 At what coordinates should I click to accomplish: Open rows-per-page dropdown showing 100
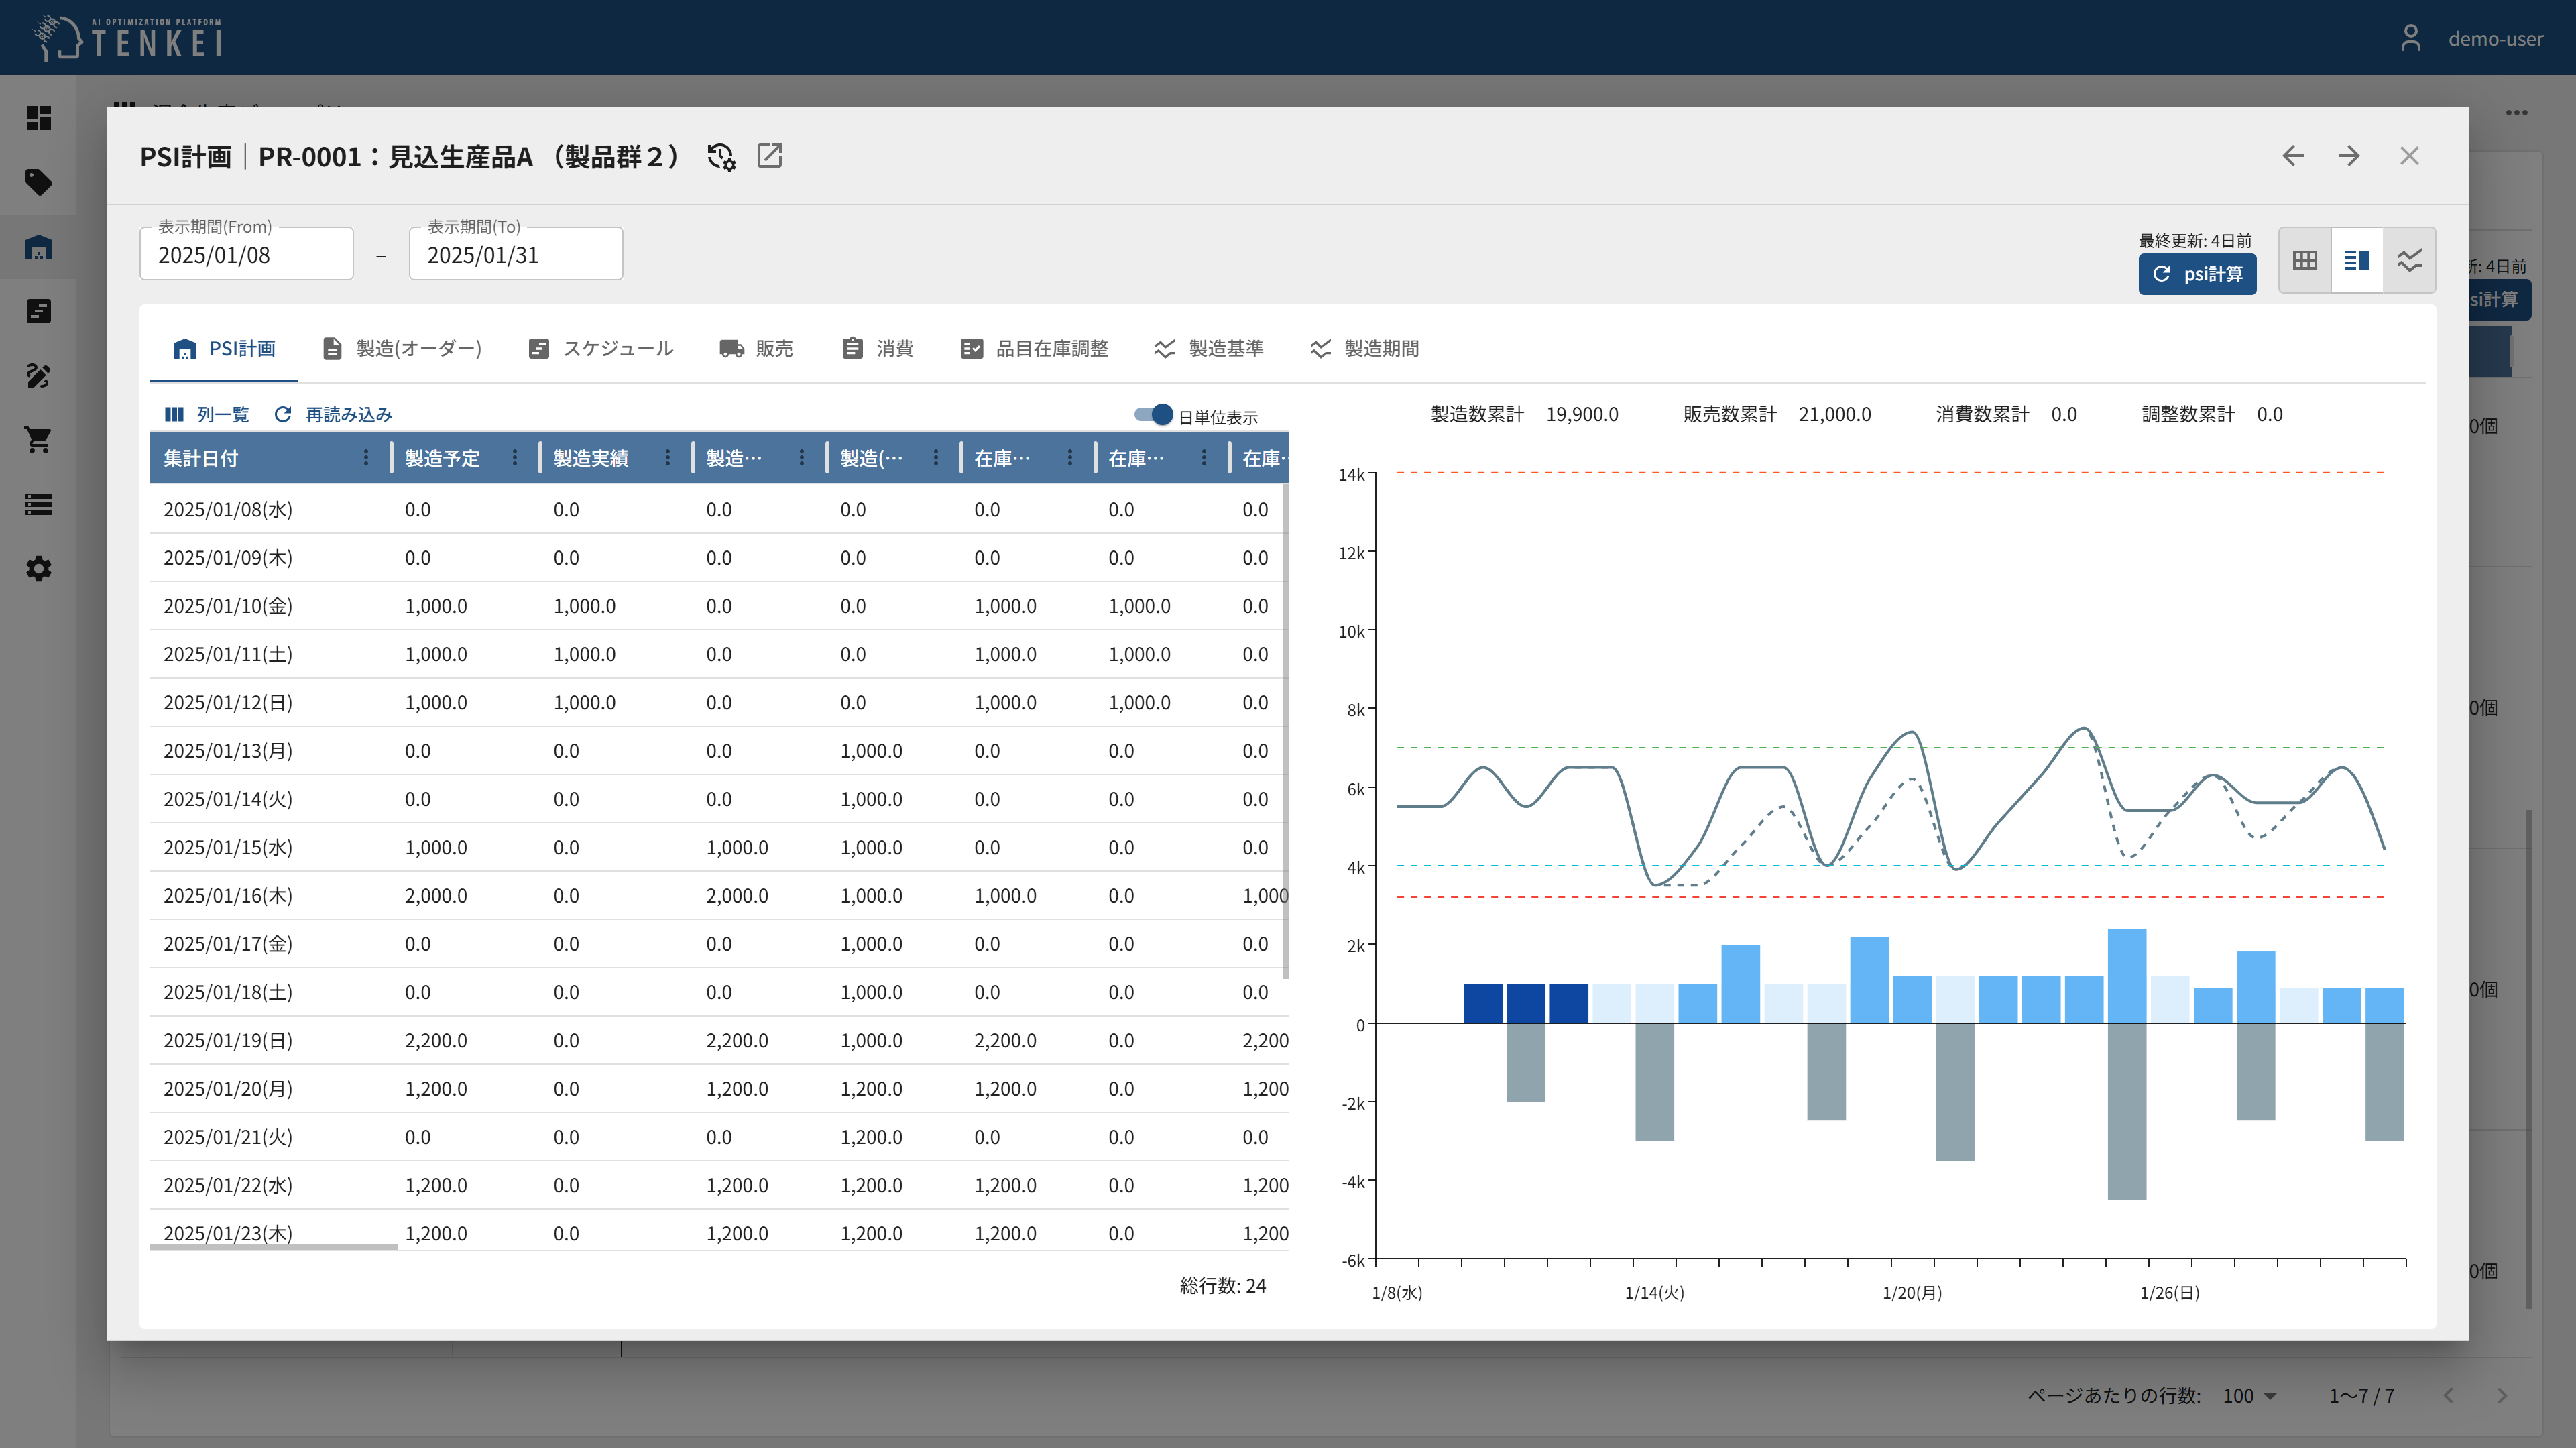click(2249, 1396)
